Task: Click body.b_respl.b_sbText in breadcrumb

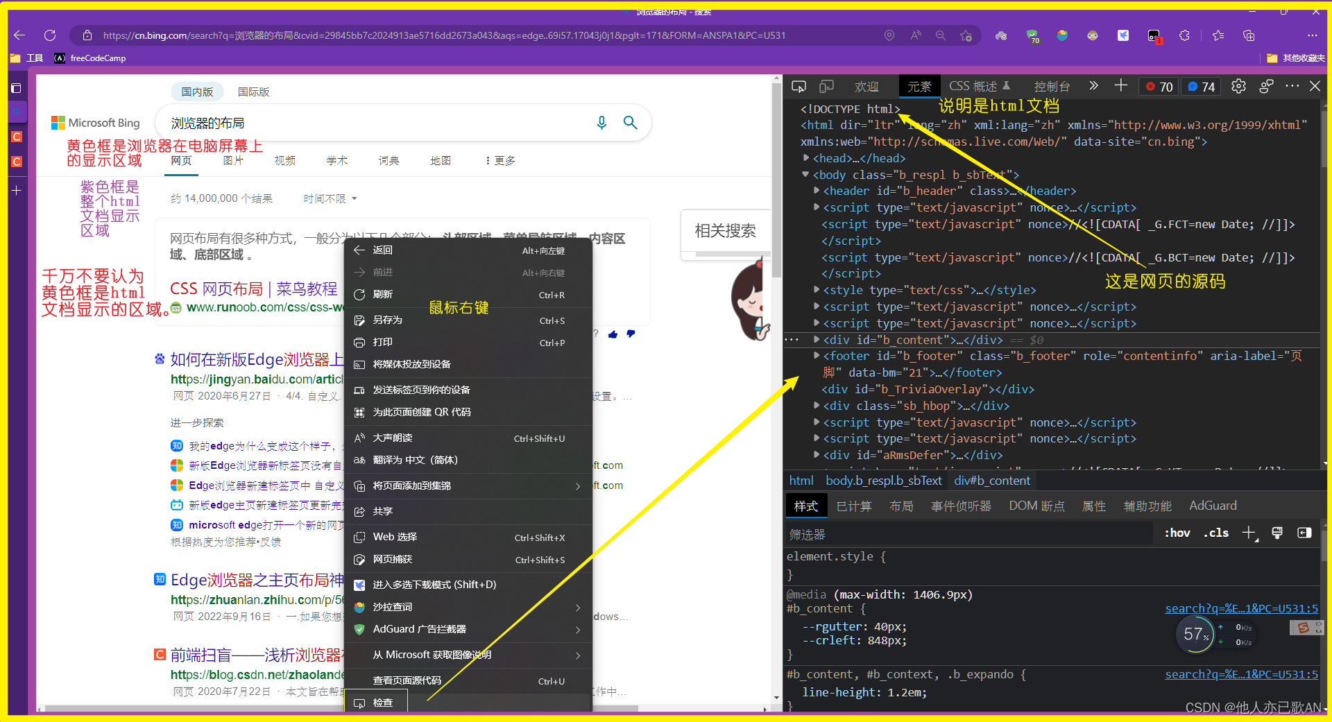Action: click(883, 481)
